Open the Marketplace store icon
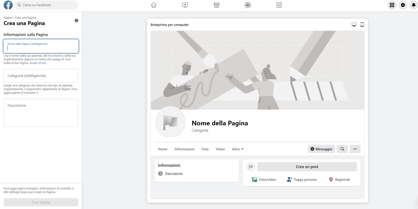Screen dimensions: 418x209 point(216,5)
